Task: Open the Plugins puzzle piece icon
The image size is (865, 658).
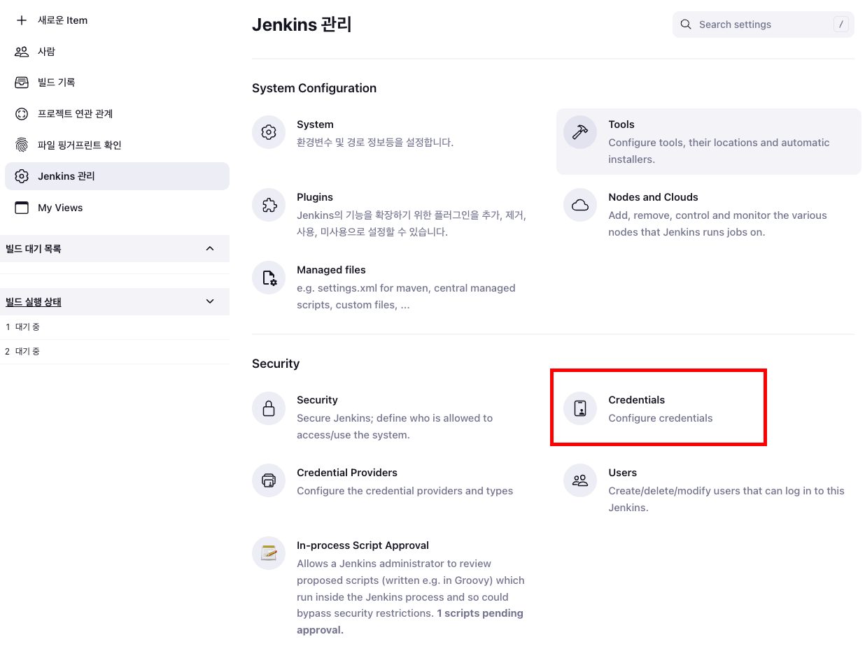Action: point(269,205)
